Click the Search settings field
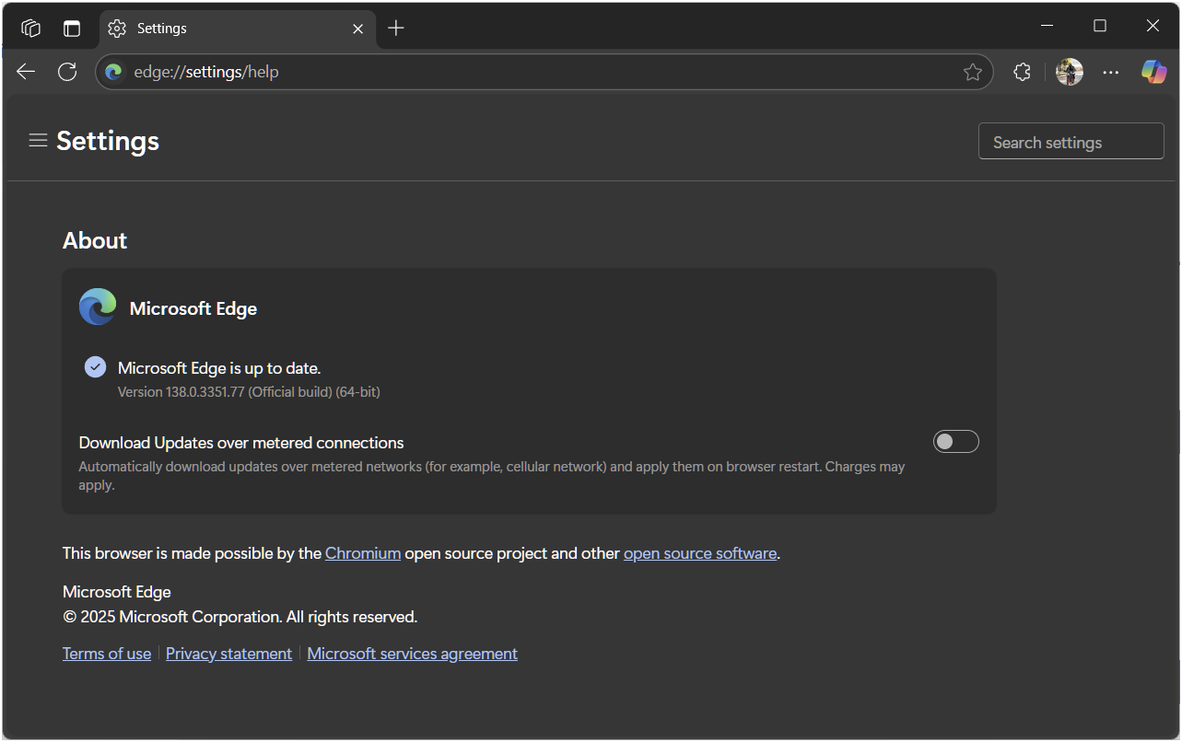1182x742 pixels. [1071, 142]
